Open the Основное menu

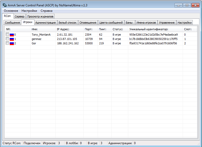[x=11, y=11]
